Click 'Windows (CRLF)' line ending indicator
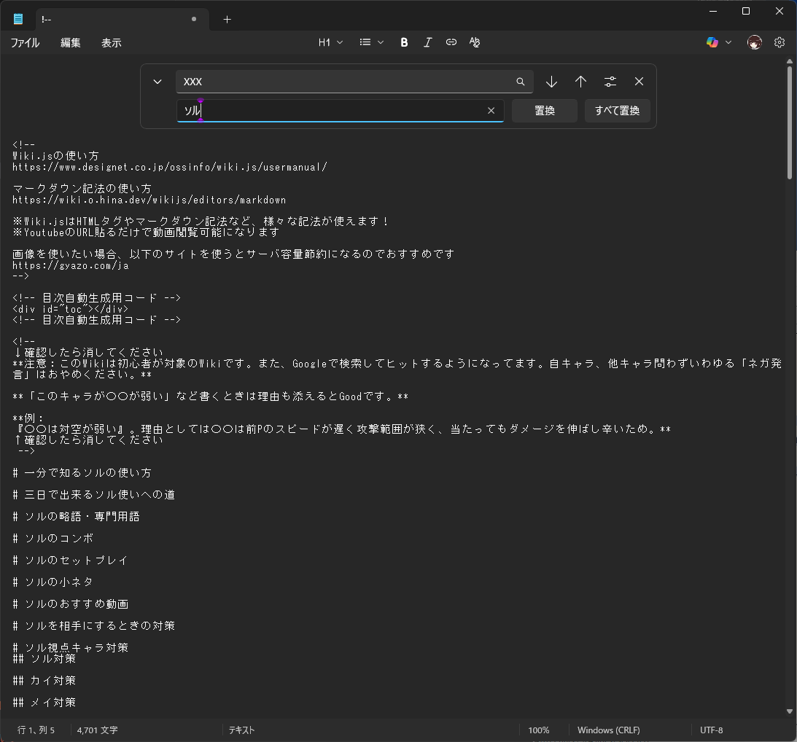Viewport: 797px width, 742px height. (608, 730)
